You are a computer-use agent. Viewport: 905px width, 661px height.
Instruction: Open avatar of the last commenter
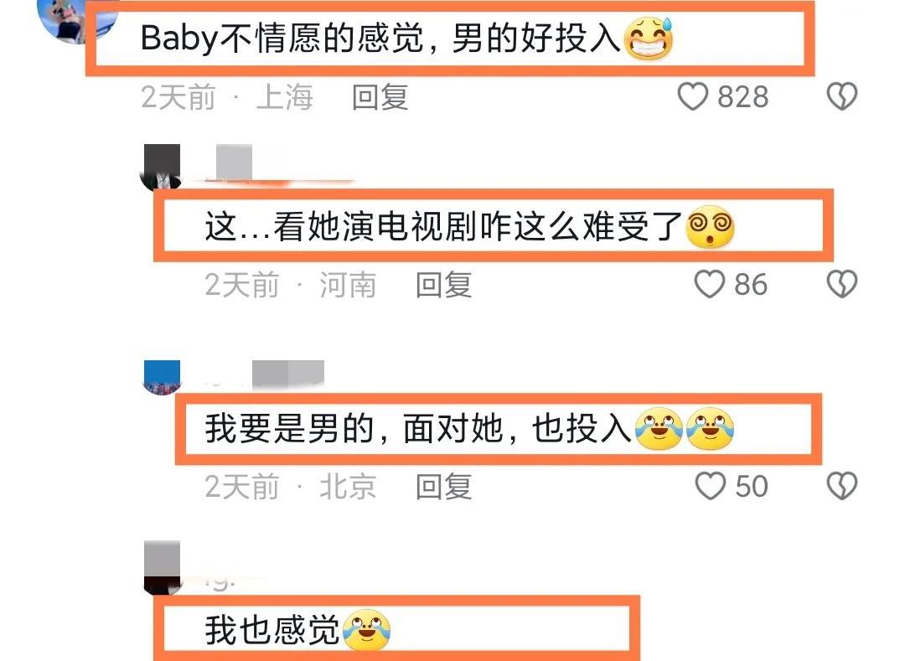[x=162, y=567]
